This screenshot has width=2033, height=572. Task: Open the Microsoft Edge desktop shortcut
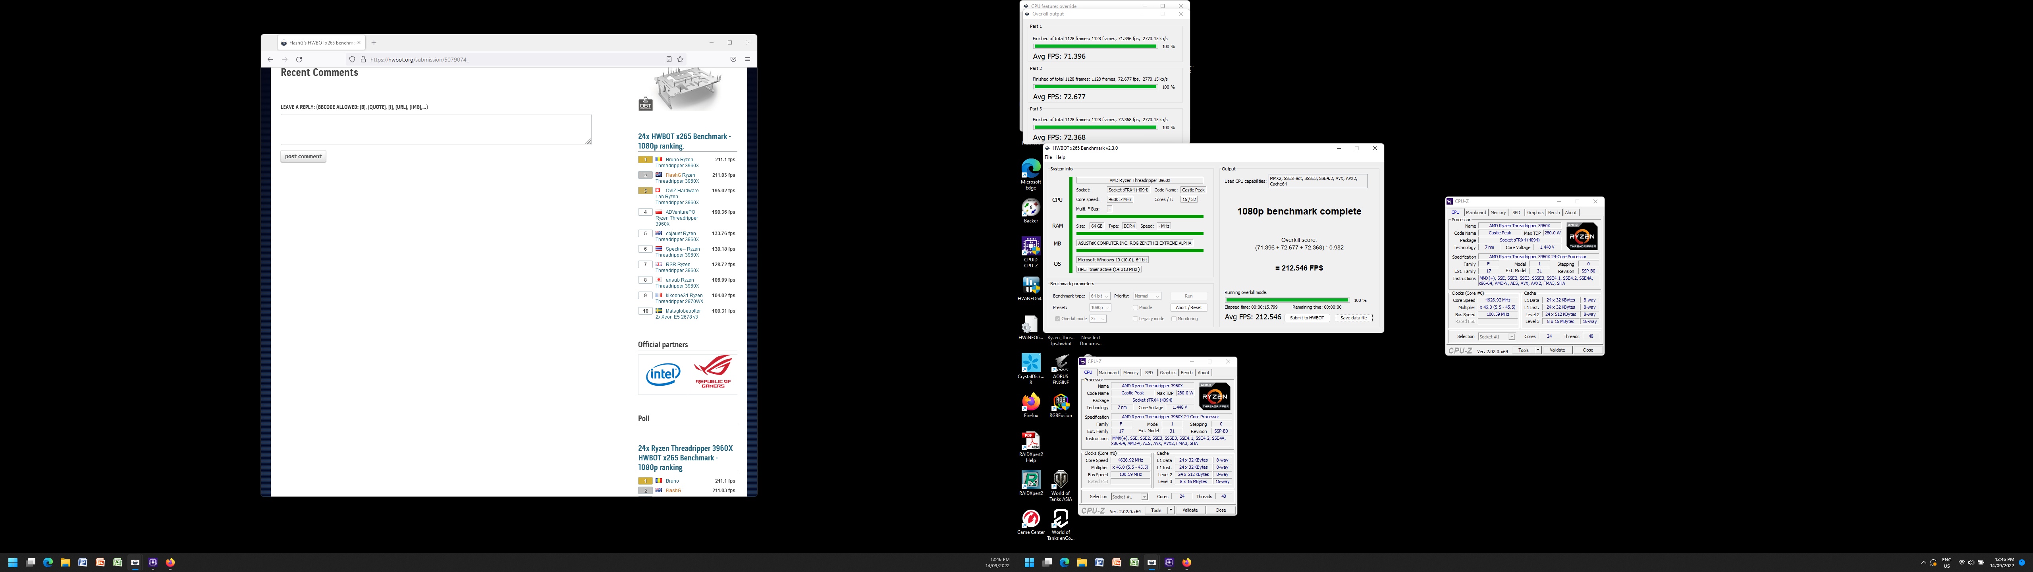tap(1031, 175)
